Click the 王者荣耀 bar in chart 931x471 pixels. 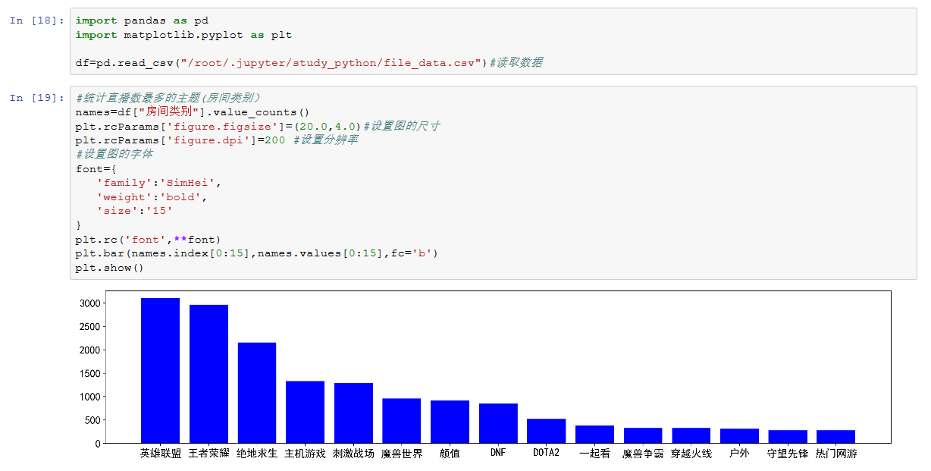208,374
